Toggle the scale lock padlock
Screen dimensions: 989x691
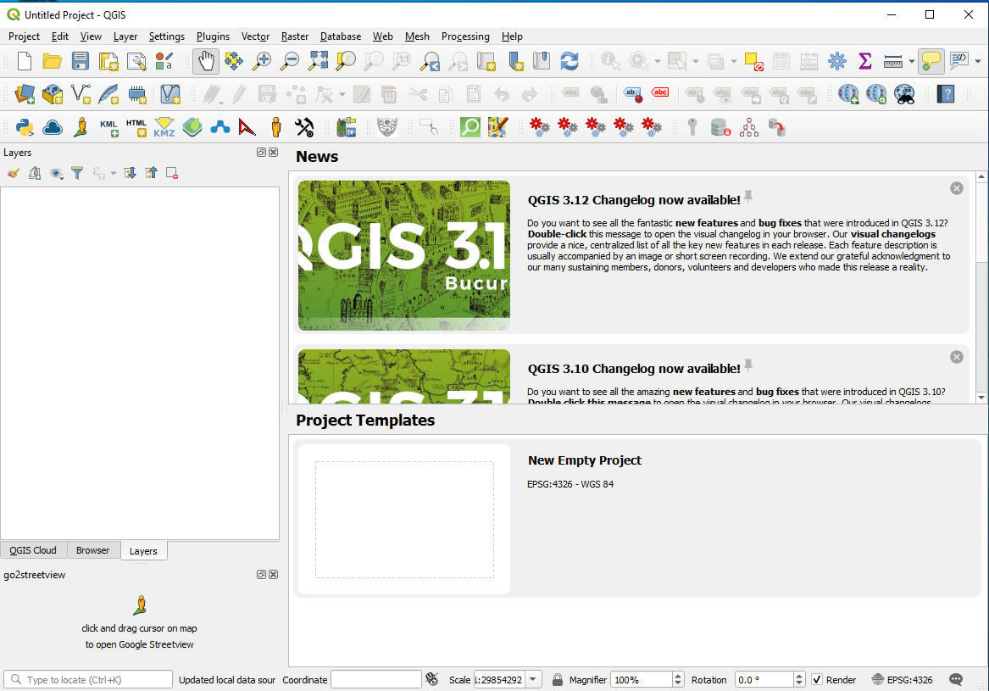[x=557, y=680]
